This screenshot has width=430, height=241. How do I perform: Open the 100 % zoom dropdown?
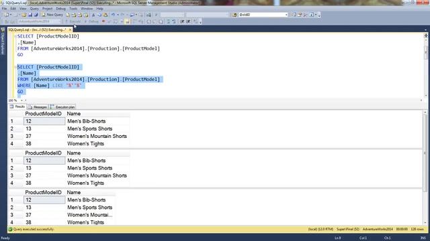pyautogui.click(x=21, y=100)
